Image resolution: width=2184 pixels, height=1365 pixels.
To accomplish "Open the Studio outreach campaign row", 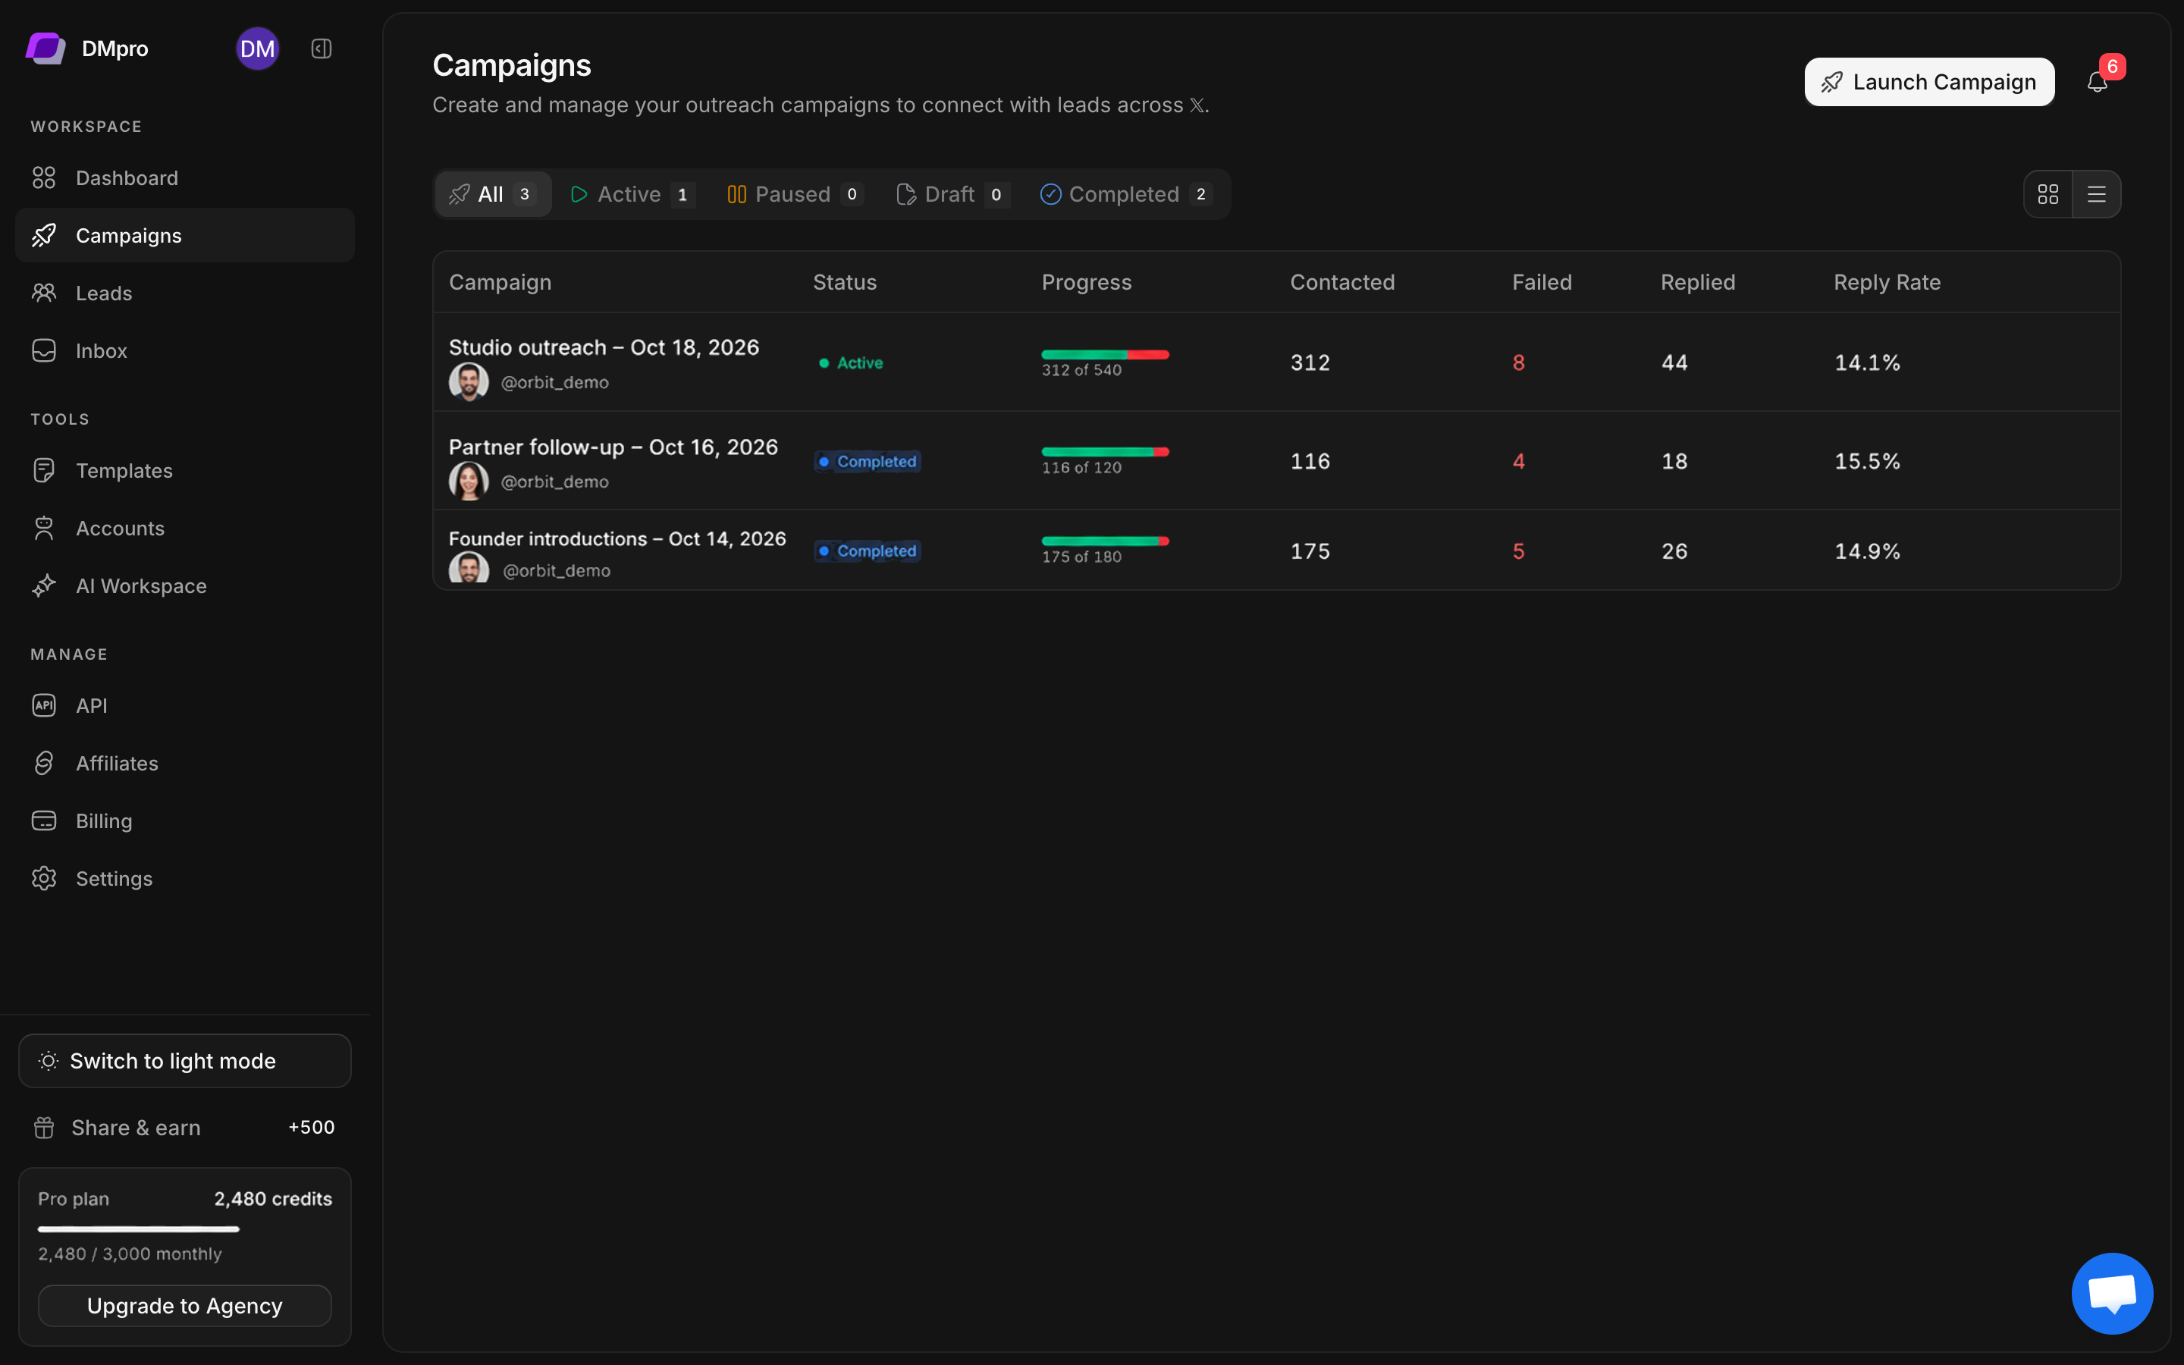I will tap(1276, 362).
